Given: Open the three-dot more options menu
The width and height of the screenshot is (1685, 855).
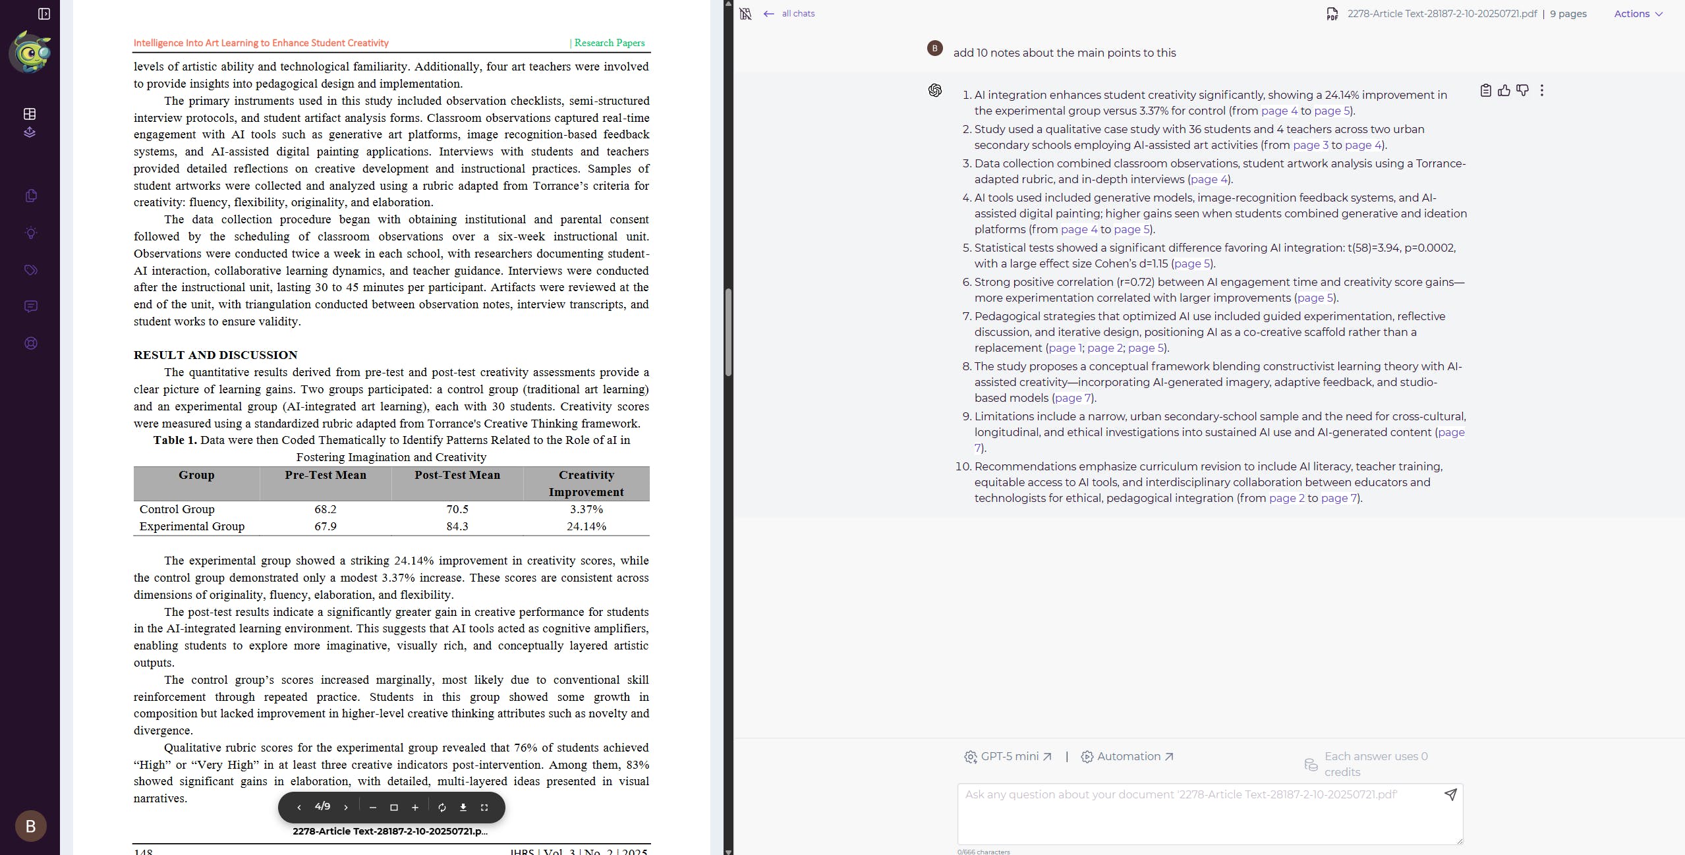Looking at the screenshot, I should point(1541,91).
